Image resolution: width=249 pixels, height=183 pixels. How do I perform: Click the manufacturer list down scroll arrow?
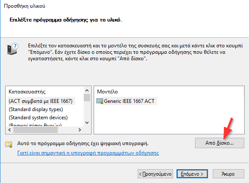(x=87, y=123)
